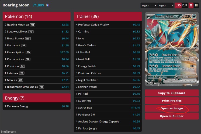This screenshot has height=134, width=201.
Task: Click the $14.40 price for Secret Box
Action: click(136, 108)
